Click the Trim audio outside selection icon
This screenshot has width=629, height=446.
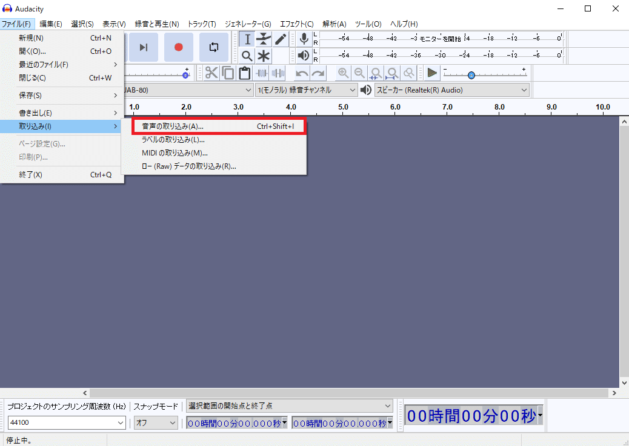pos(262,73)
